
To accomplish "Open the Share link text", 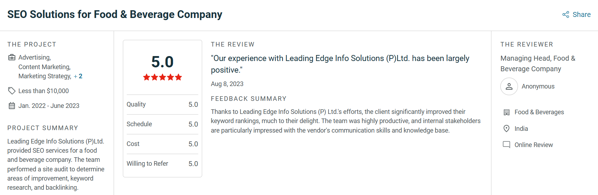I will click(582, 14).
